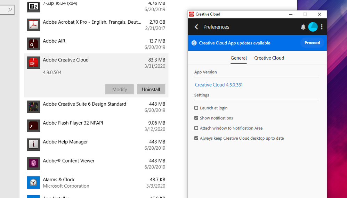Screen dimensions: 347x198
Task: Select Adobe Flash Player 32 NPAPI
Action: coord(73,123)
